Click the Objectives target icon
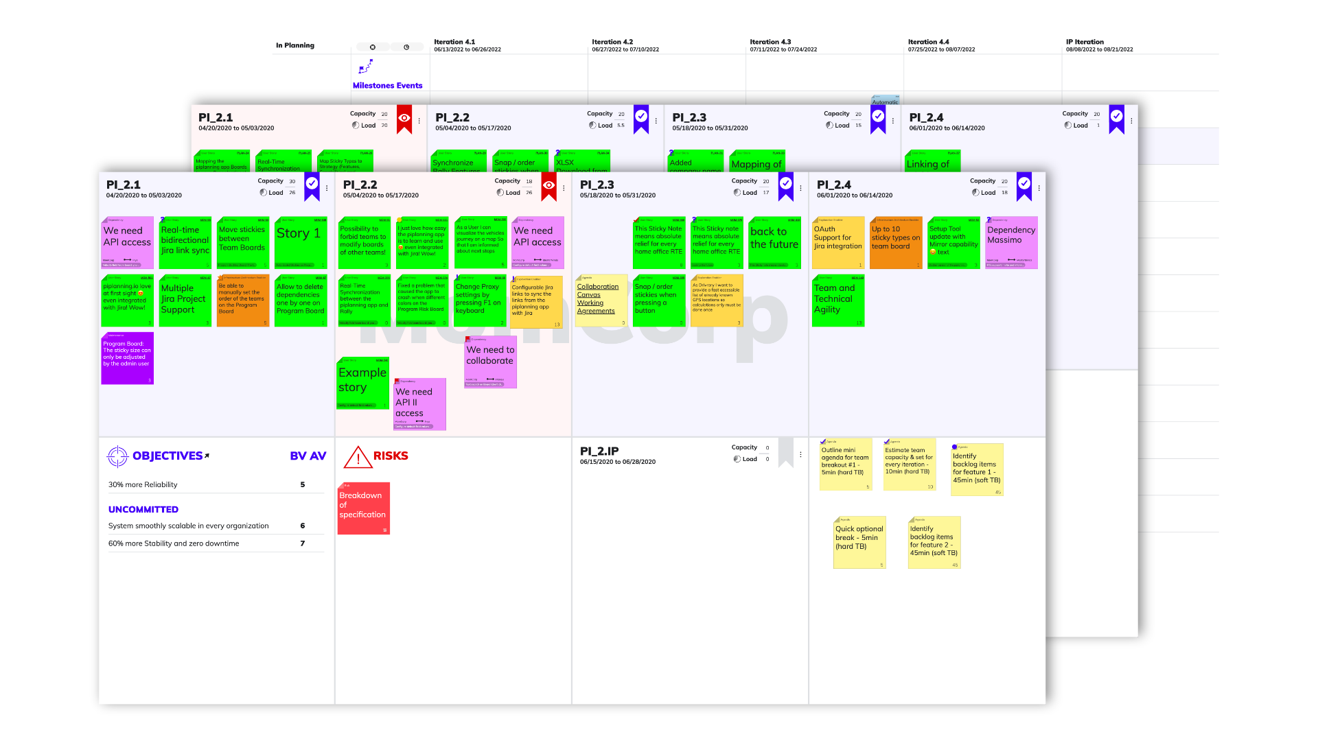Viewport: 1318px width, 741px height. (117, 456)
